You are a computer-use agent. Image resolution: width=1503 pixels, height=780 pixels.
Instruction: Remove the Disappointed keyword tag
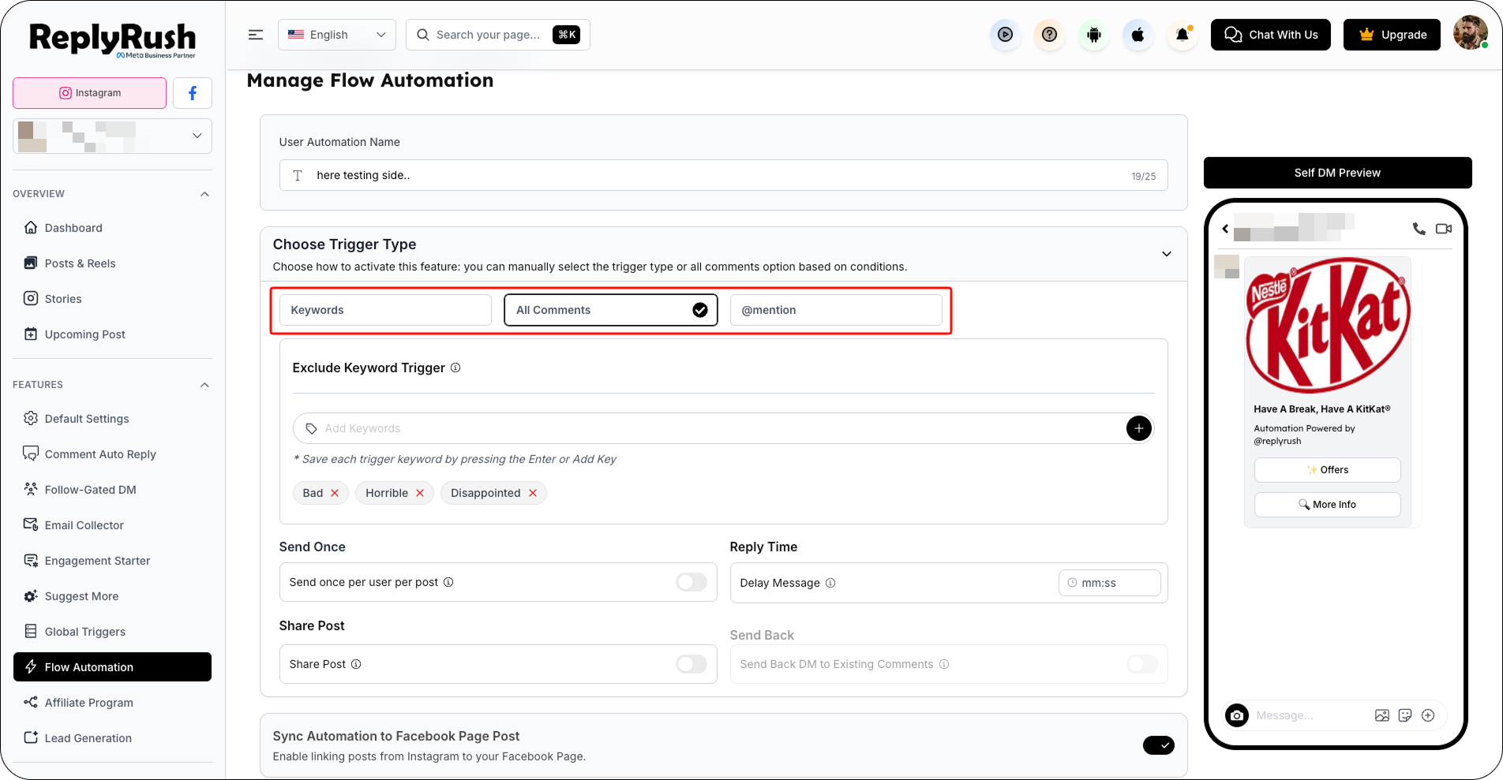point(533,493)
